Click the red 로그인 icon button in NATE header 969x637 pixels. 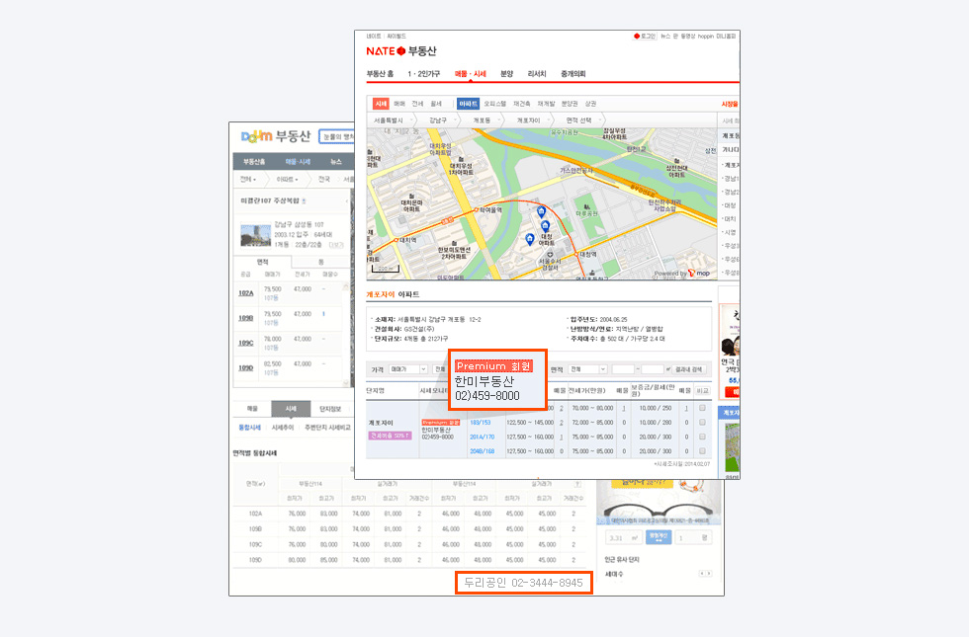pos(645,37)
